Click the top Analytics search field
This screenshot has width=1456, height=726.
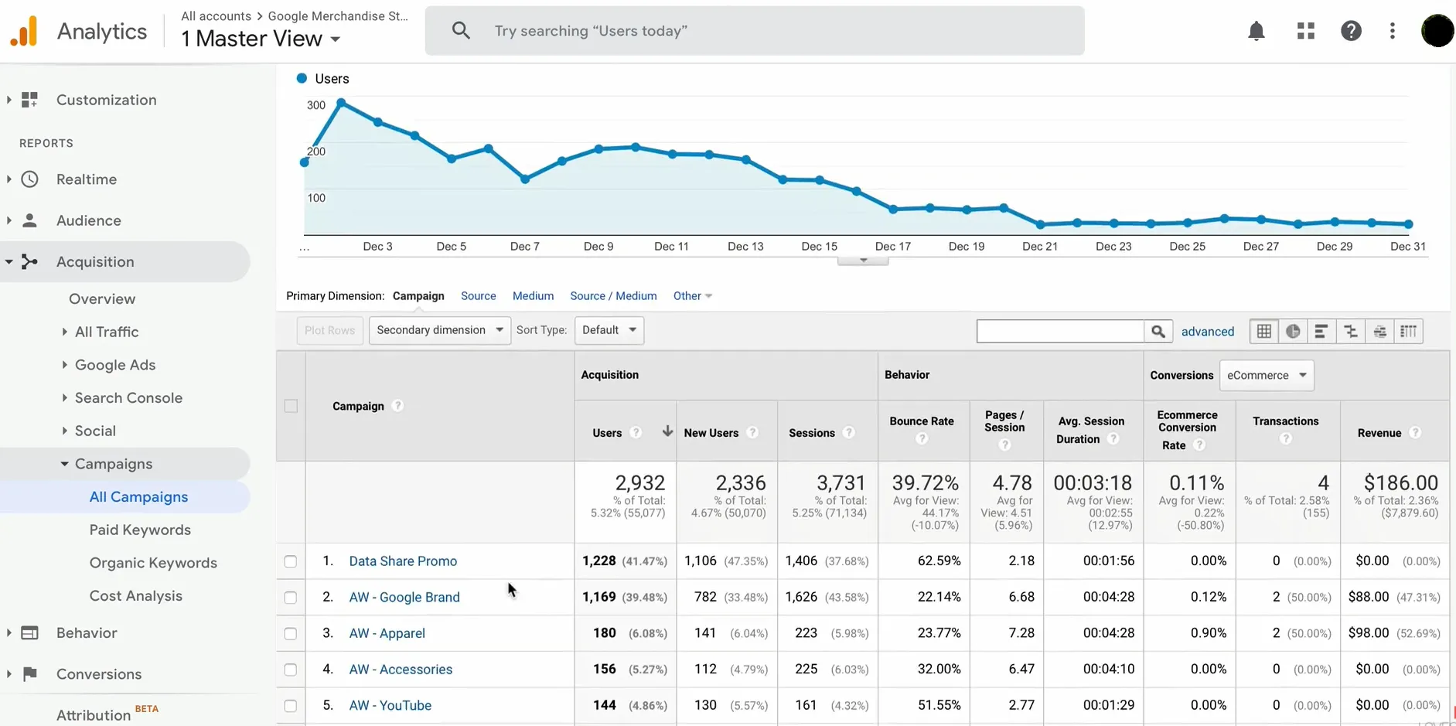coord(755,31)
